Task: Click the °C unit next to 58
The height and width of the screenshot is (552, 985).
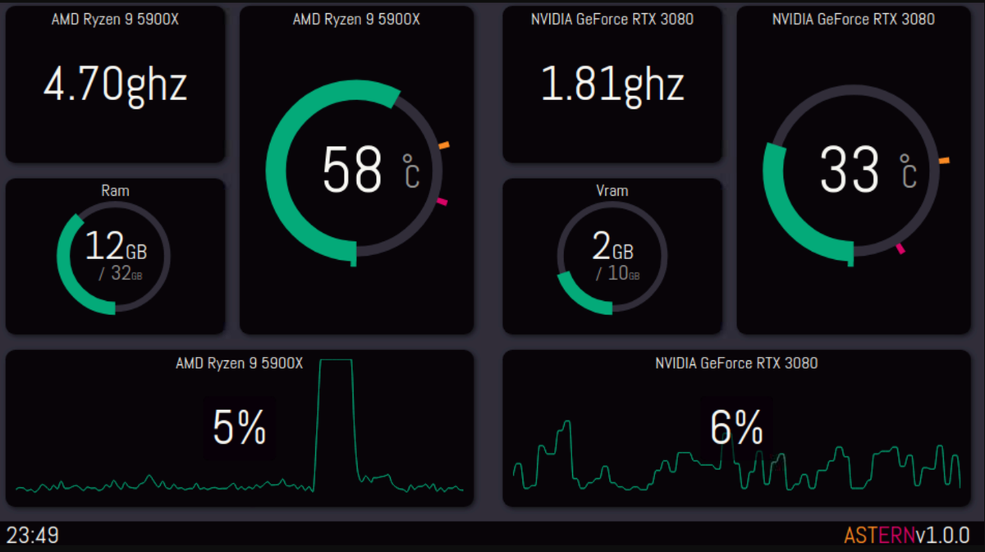Action: point(411,171)
